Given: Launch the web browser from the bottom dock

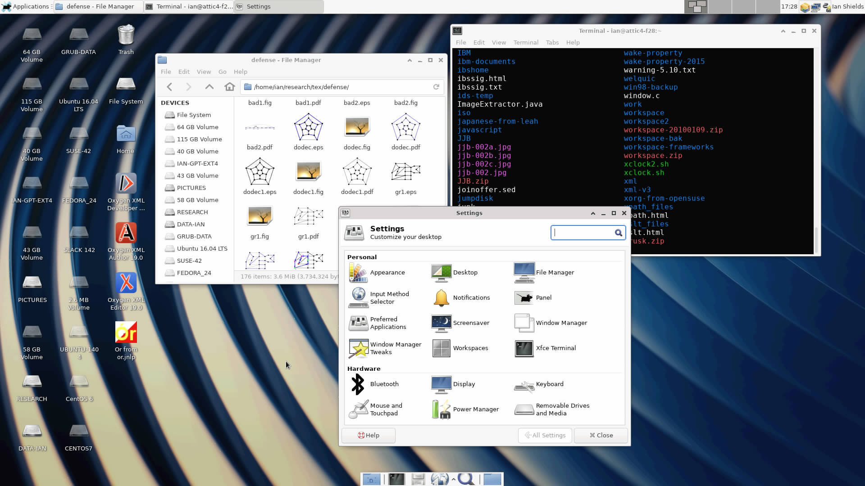Looking at the screenshot, I should (x=440, y=479).
